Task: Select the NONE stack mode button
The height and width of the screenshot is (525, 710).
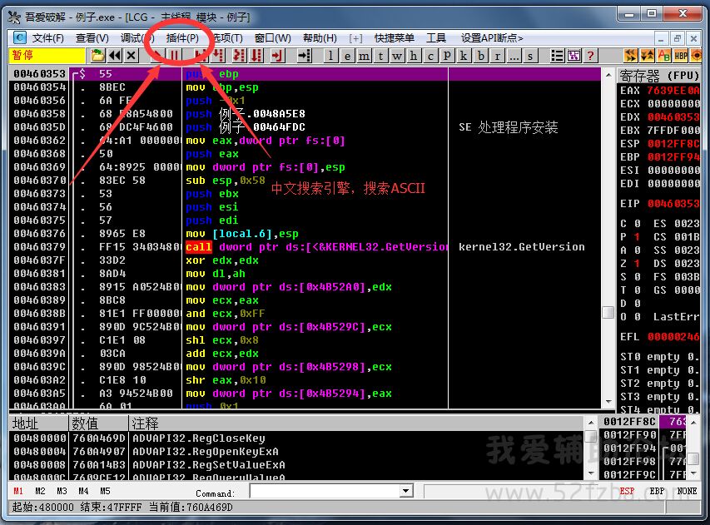Action: 687,491
